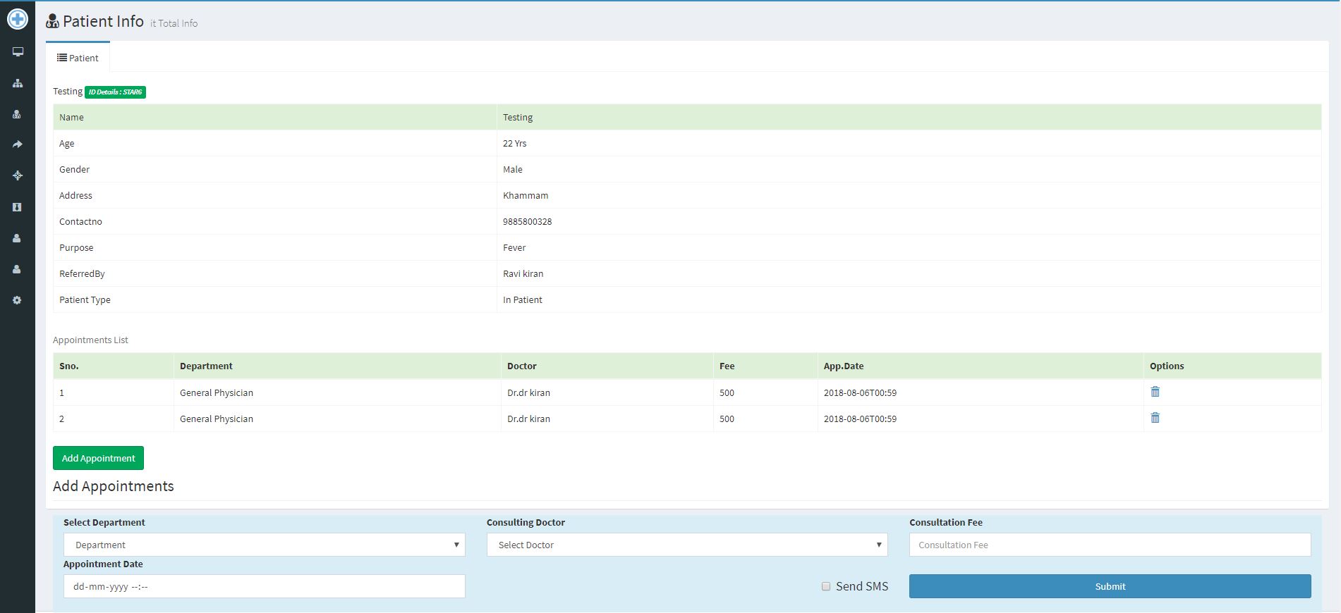Click the green ID Details STAR6 badge
The height and width of the screenshot is (613, 1341).
115,92
